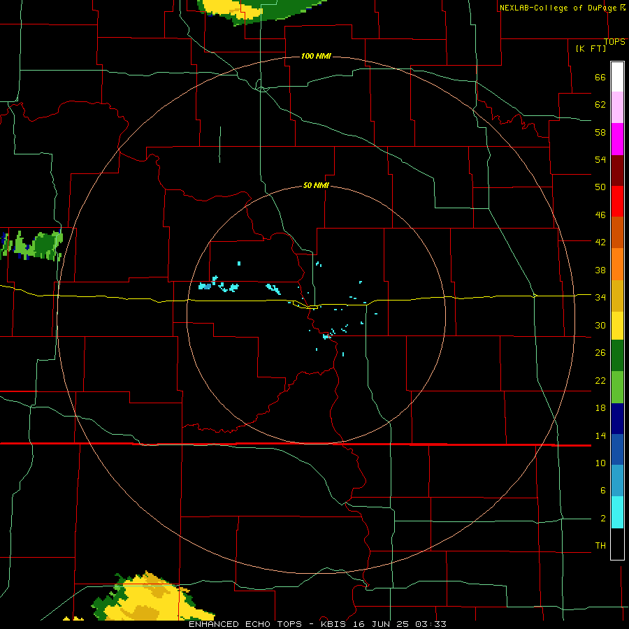Click the black TH swatch on the scale

(x=617, y=544)
